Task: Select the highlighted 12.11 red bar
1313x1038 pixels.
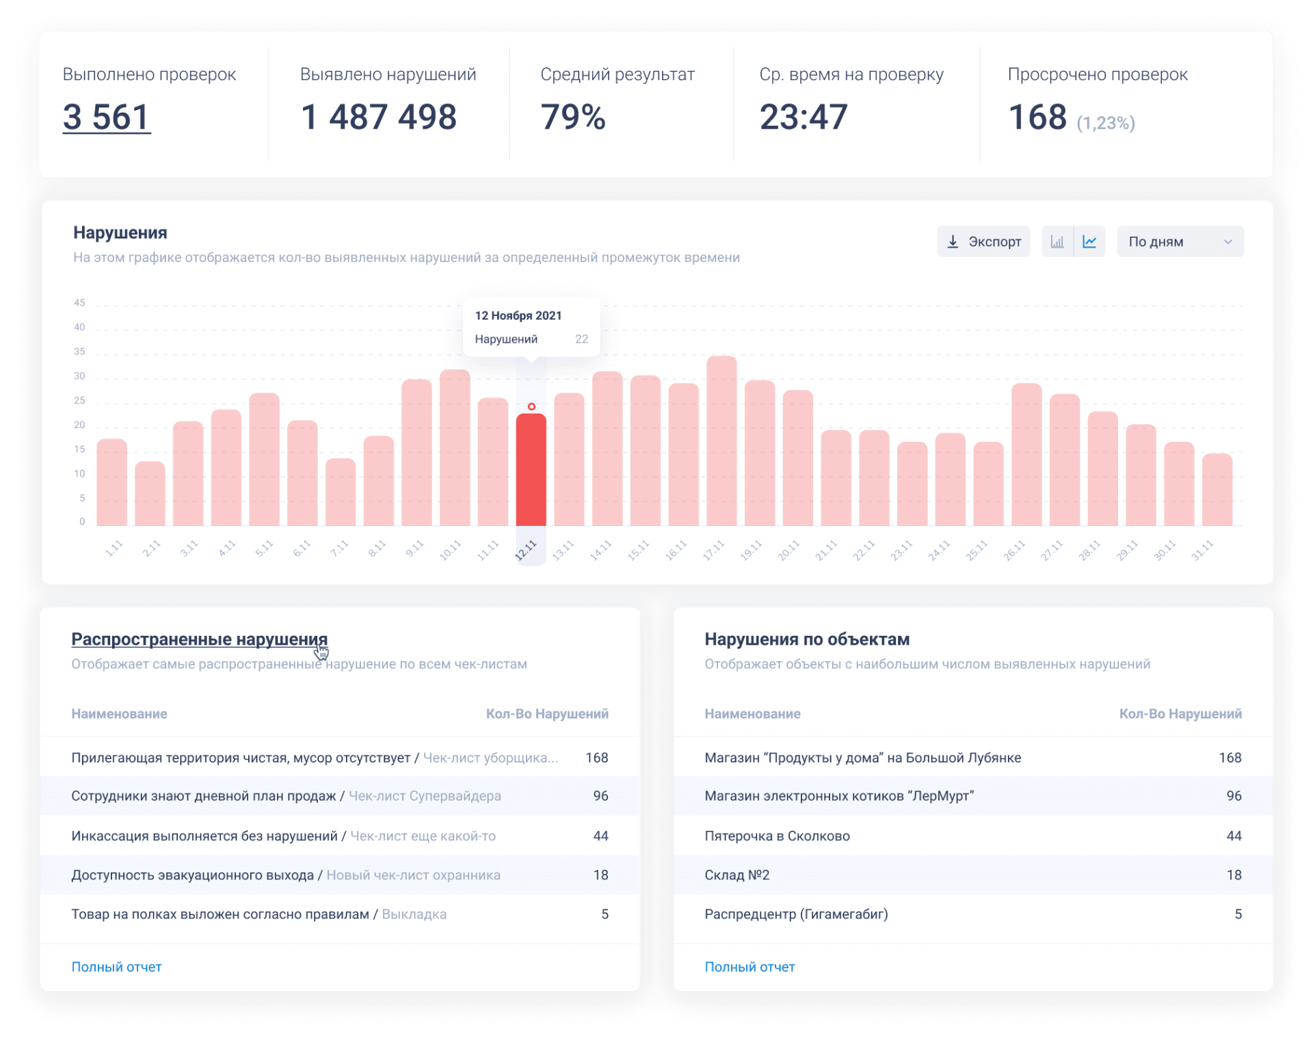Action: pyautogui.click(x=531, y=472)
